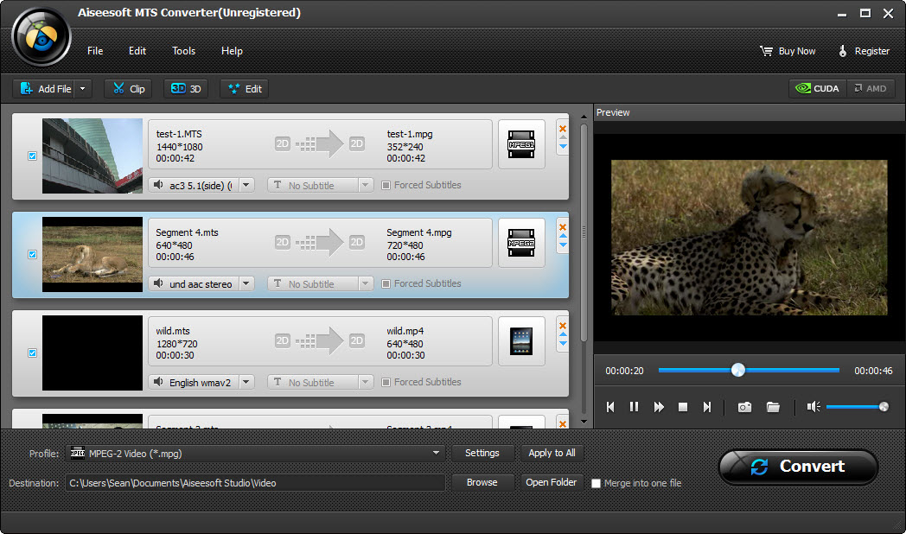Open subtitle dropdown for wild.mts
The width and height of the screenshot is (906, 534).
365,382
